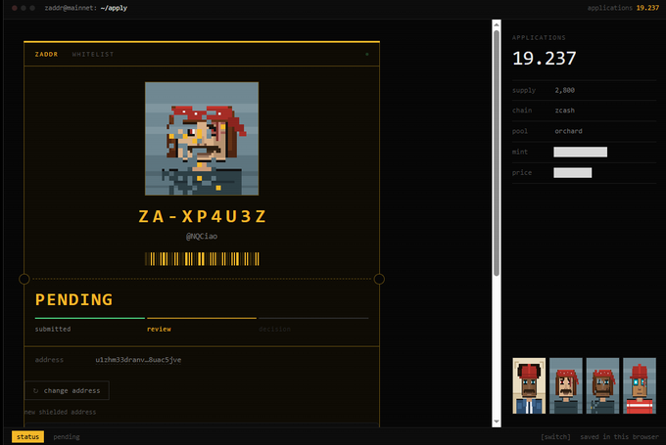666x445 pixels.
Task: Click the ticket ID ZA-XP4U3Z
Action: point(202,216)
